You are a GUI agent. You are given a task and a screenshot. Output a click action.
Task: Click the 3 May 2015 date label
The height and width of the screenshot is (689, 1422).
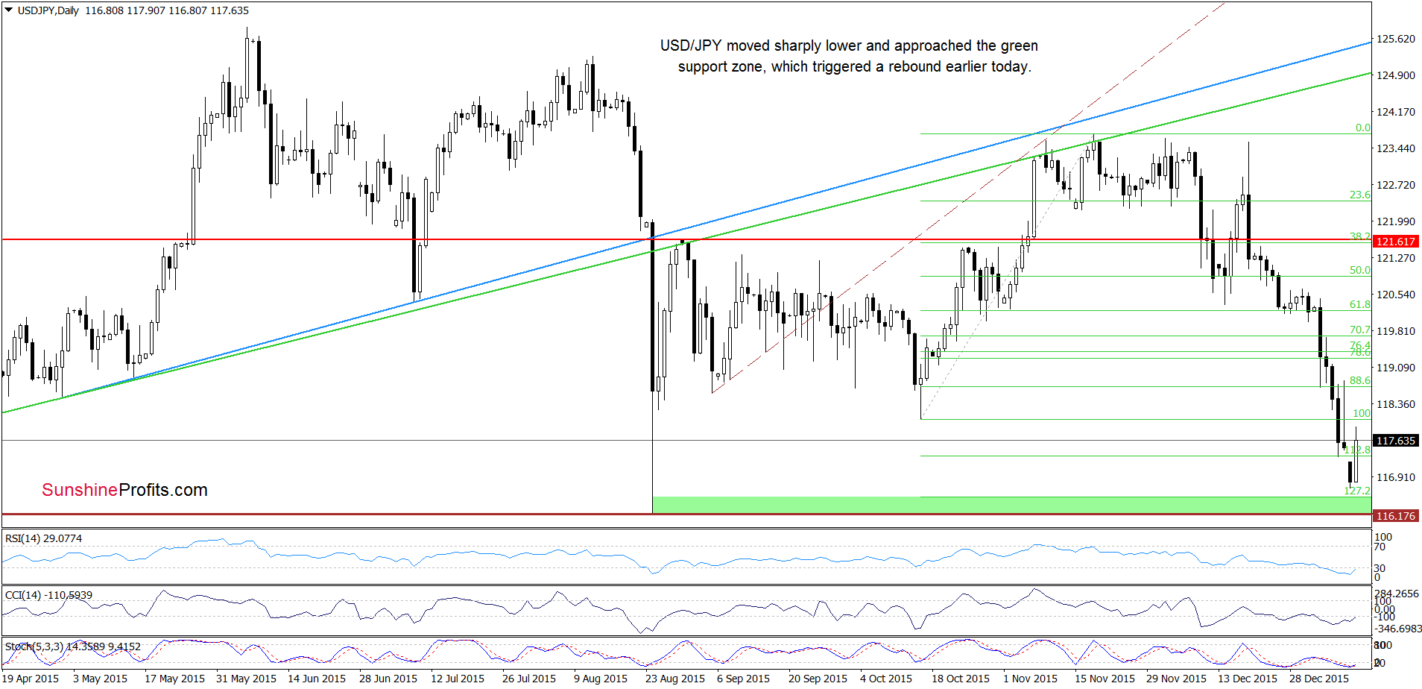[101, 679]
